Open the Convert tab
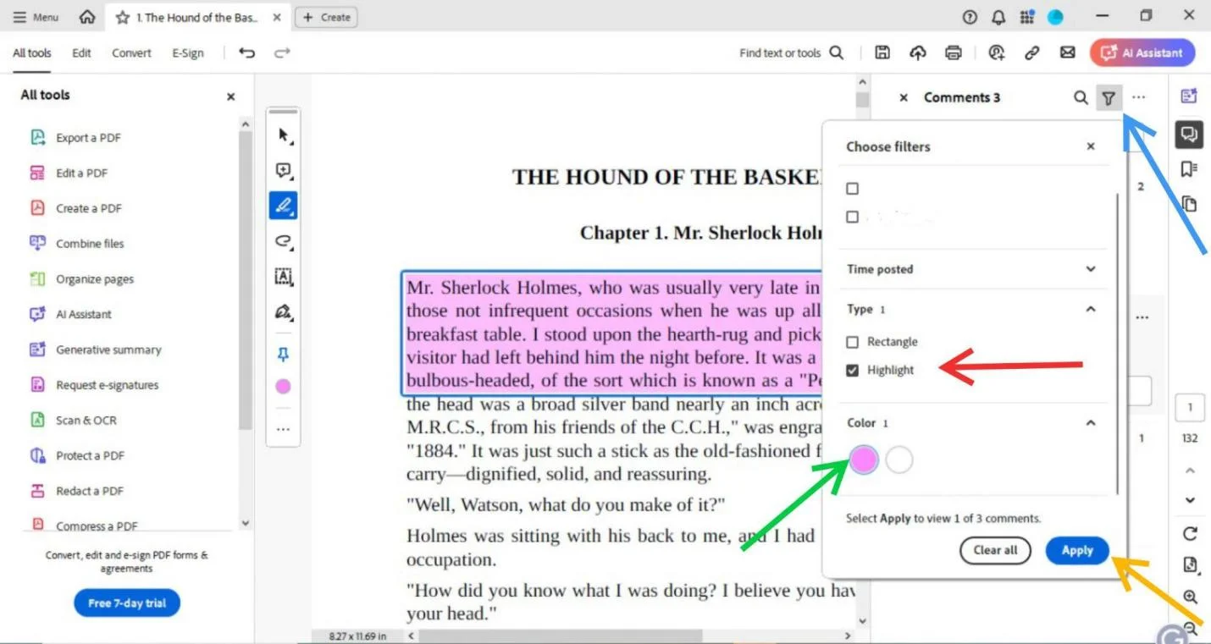This screenshot has height=644, width=1211. 132,52
